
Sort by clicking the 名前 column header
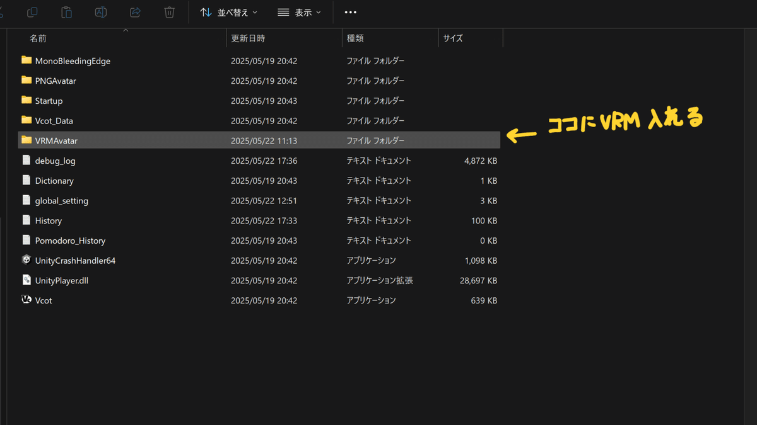coord(38,38)
